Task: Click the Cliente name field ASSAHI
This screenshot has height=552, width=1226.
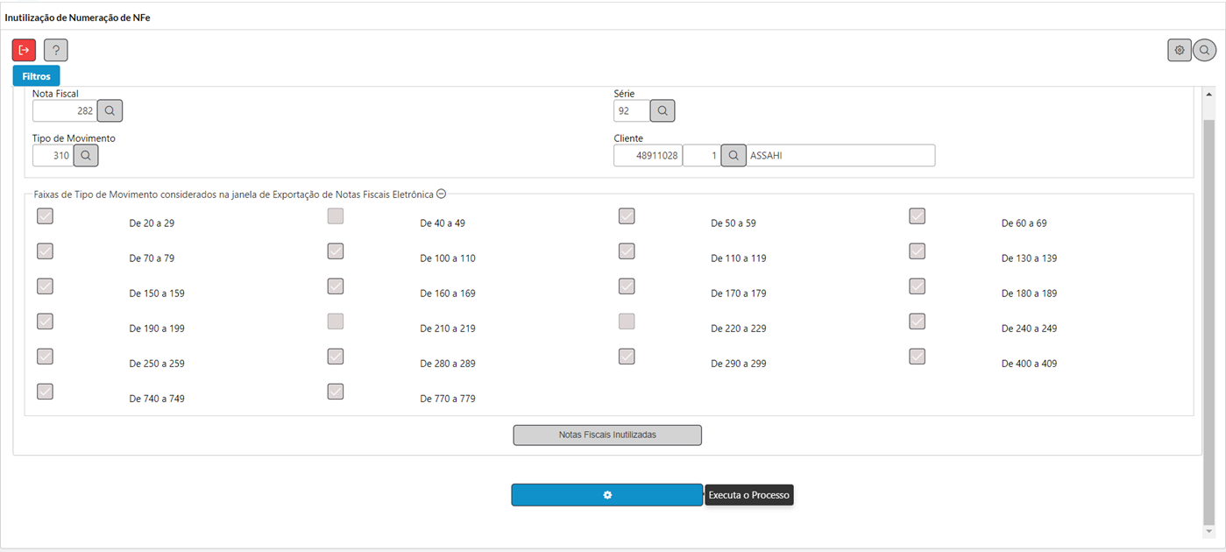Action: pyautogui.click(x=841, y=155)
